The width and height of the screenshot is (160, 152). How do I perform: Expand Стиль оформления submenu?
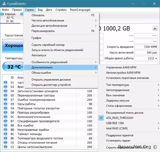[129, 106]
